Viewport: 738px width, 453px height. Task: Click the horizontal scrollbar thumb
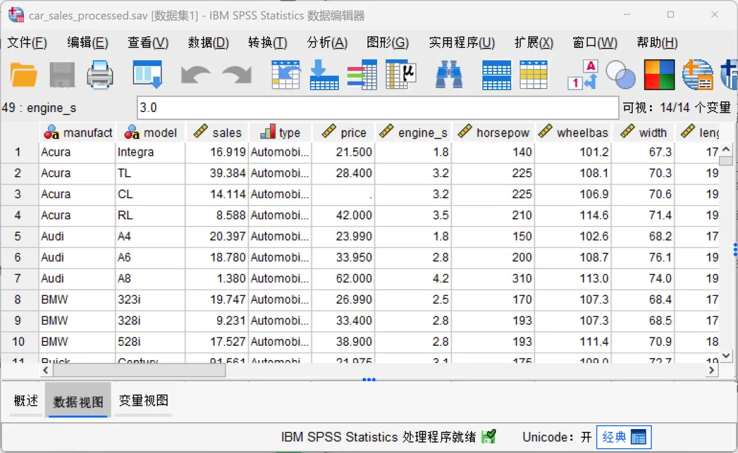coord(139,370)
